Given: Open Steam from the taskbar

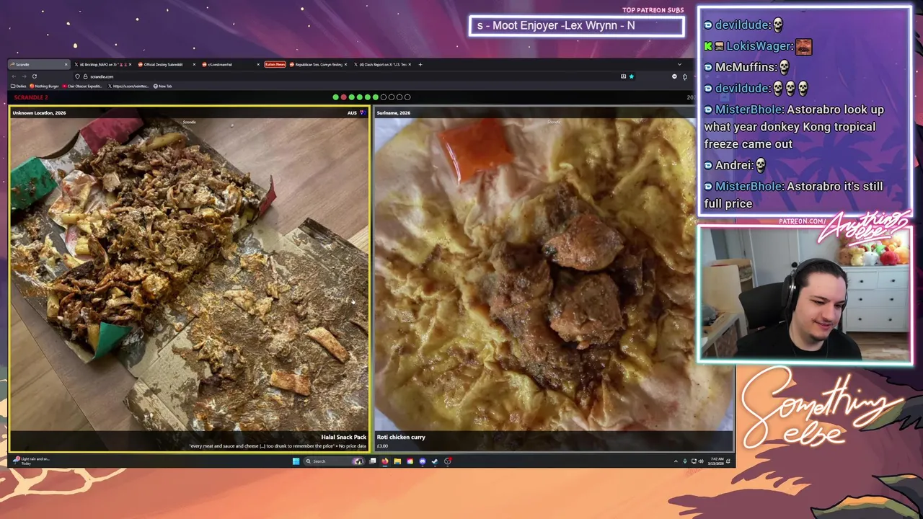Looking at the screenshot, I should pyautogui.click(x=435, y=461).
